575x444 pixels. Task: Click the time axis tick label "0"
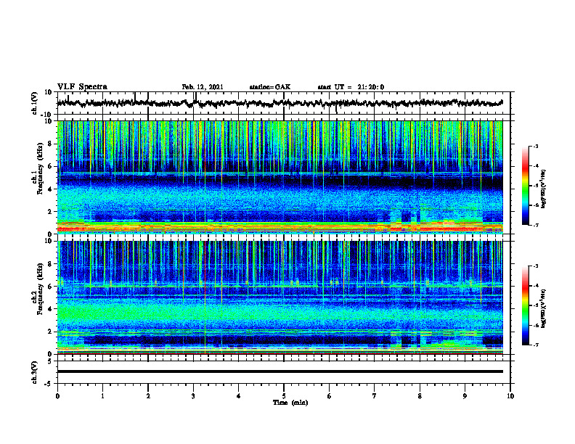tap(57, 396)
